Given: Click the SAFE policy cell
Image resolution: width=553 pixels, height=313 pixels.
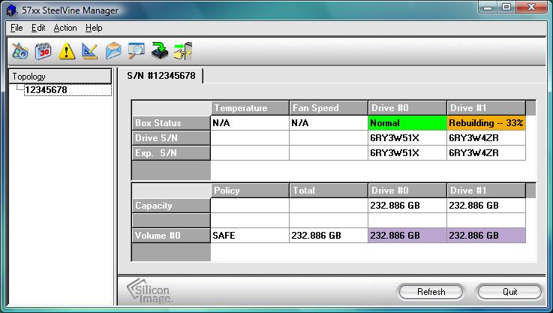Looking at the screenshot, I should pos(250,236).
